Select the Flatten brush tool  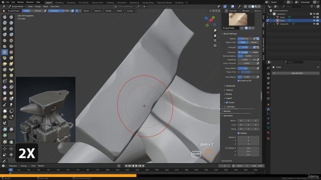click(5, 46)
